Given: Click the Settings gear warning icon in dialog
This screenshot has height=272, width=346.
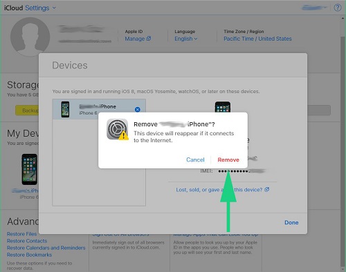Looking at the screenshot, I should (118, 129).
